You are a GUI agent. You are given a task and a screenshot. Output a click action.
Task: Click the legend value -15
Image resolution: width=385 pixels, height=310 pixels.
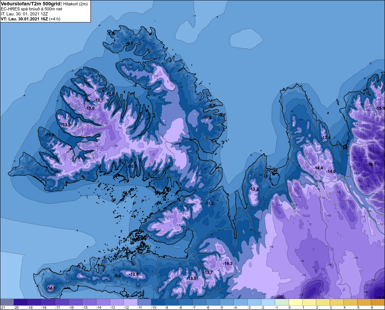85,308
